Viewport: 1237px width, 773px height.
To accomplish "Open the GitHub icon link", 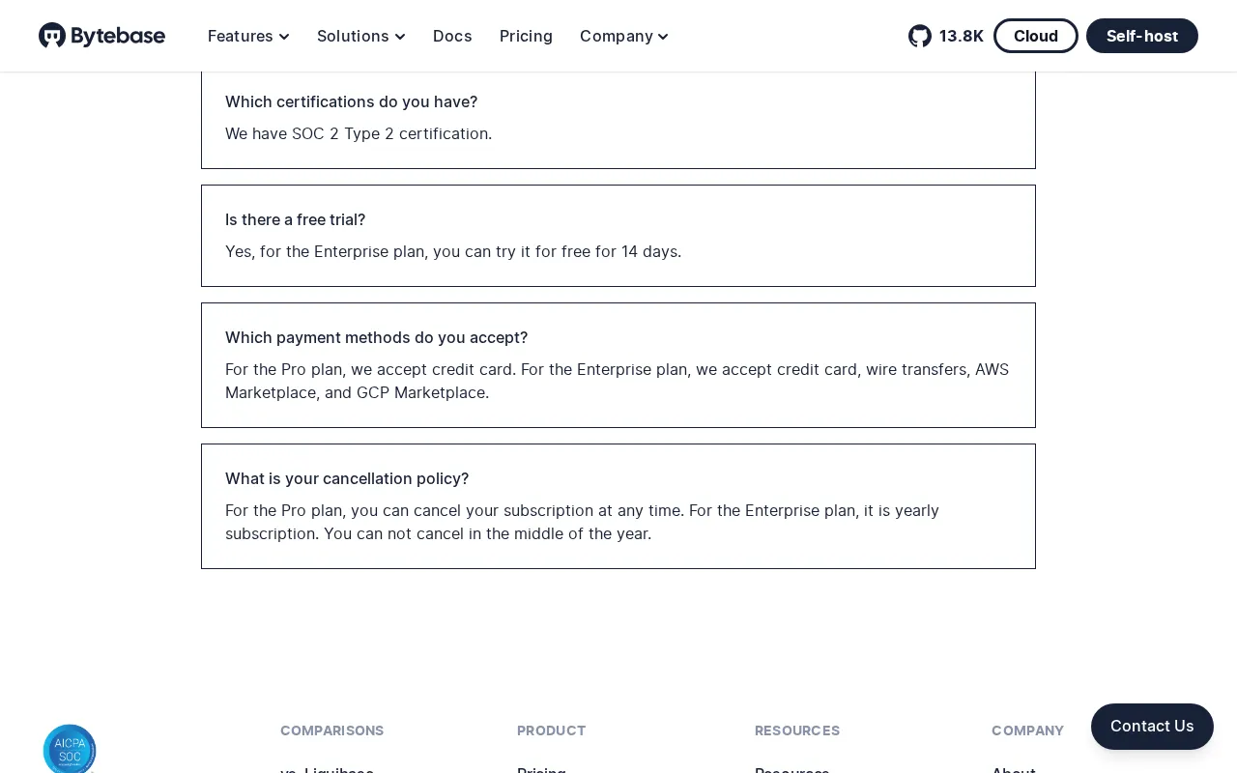I will pos(920,36).
